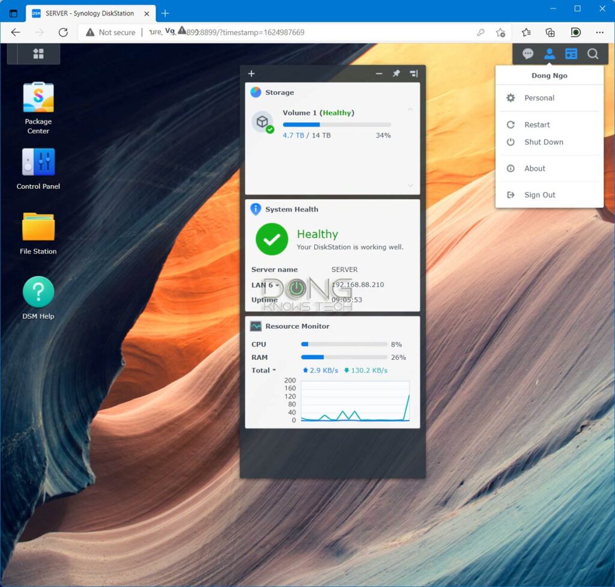Open the DSM main menu grid icon

pos(38,53)
